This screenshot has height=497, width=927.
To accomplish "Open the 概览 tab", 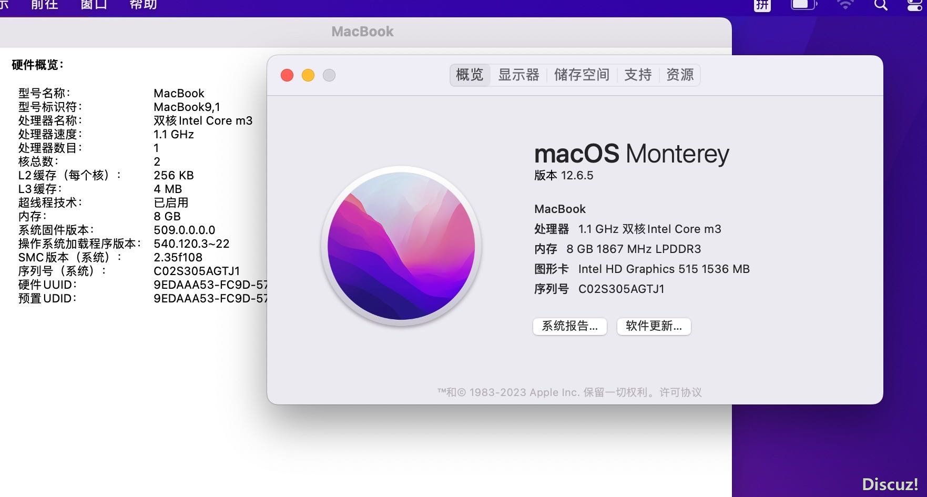I will 470,75.
